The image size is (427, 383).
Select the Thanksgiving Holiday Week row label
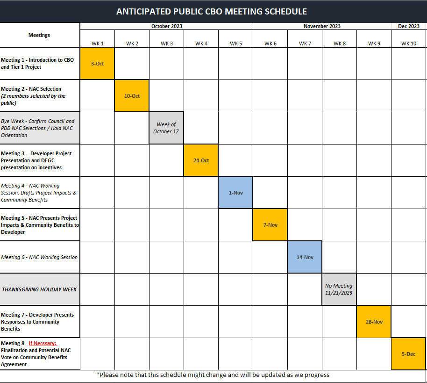[39, 289]
